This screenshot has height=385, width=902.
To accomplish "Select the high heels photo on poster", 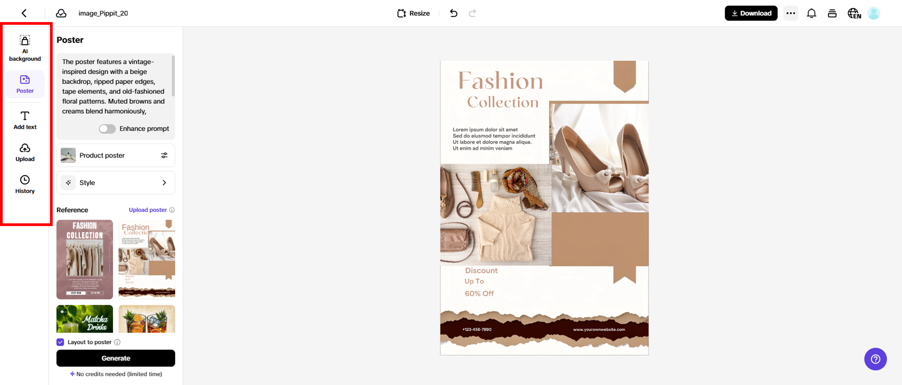I will click(599, 158).
